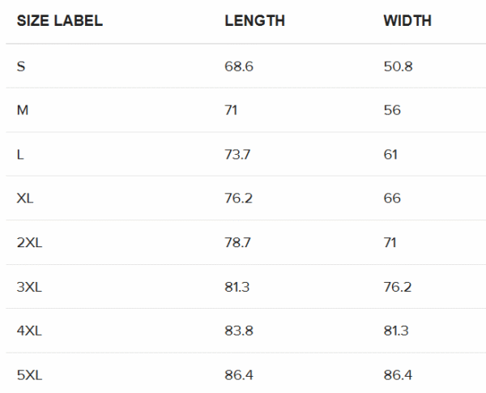
Task: Click the LENGTH column header
Action: (x=254, y=21)
